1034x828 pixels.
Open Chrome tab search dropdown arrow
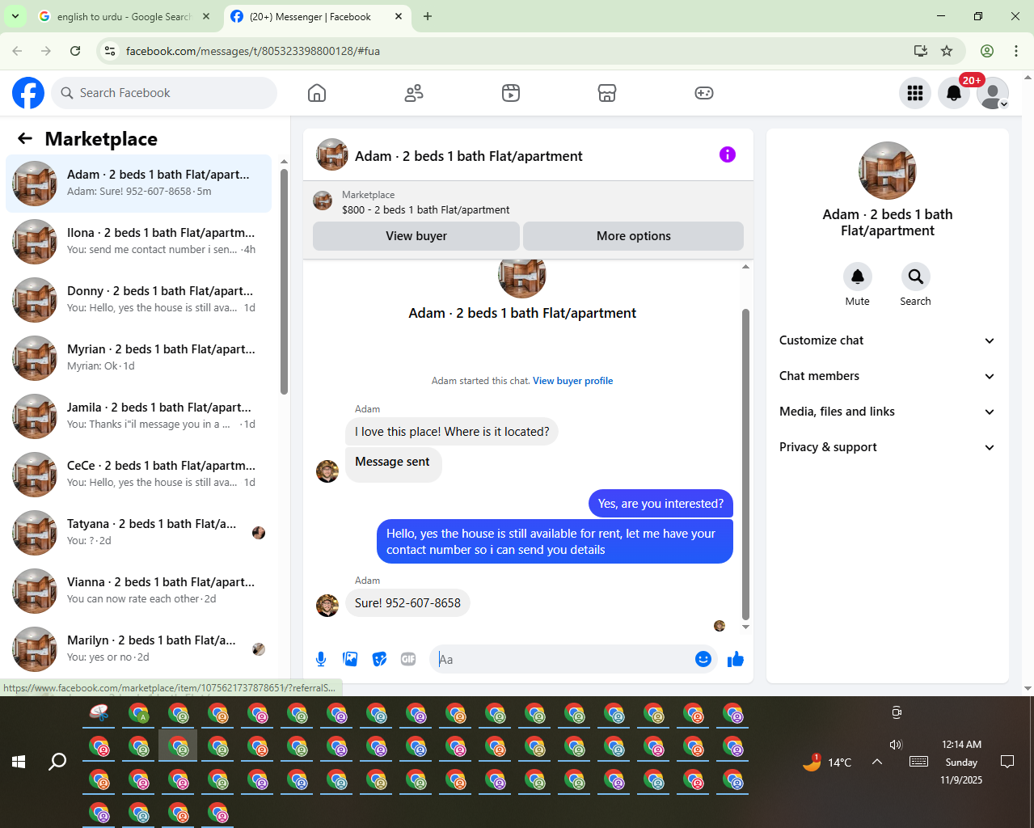tap(15, 16)
